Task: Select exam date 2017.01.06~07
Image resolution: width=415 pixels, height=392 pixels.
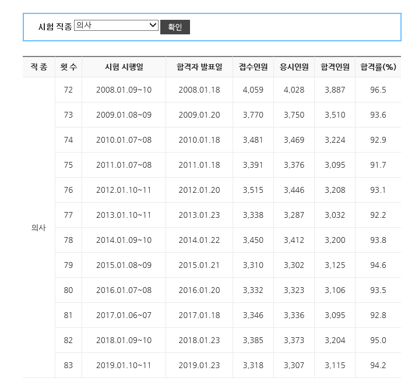Action: [x=124, y=315]
